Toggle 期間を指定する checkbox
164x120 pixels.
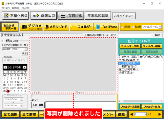click(5, 95)
